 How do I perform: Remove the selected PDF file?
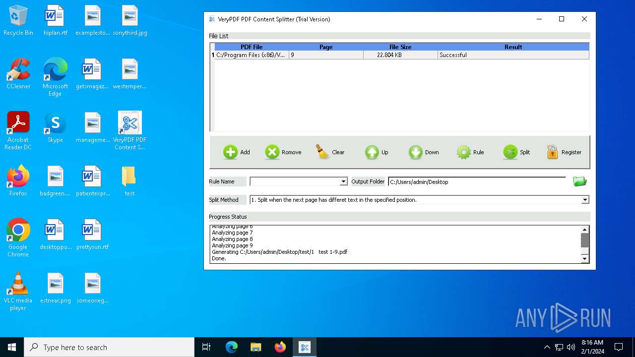(x=283, y=152)
